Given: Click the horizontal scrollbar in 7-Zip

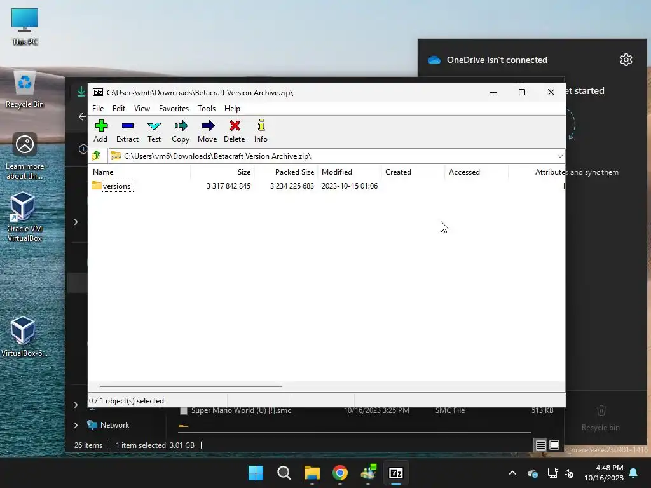Looking at the screenshot, I should pos(191,386).
